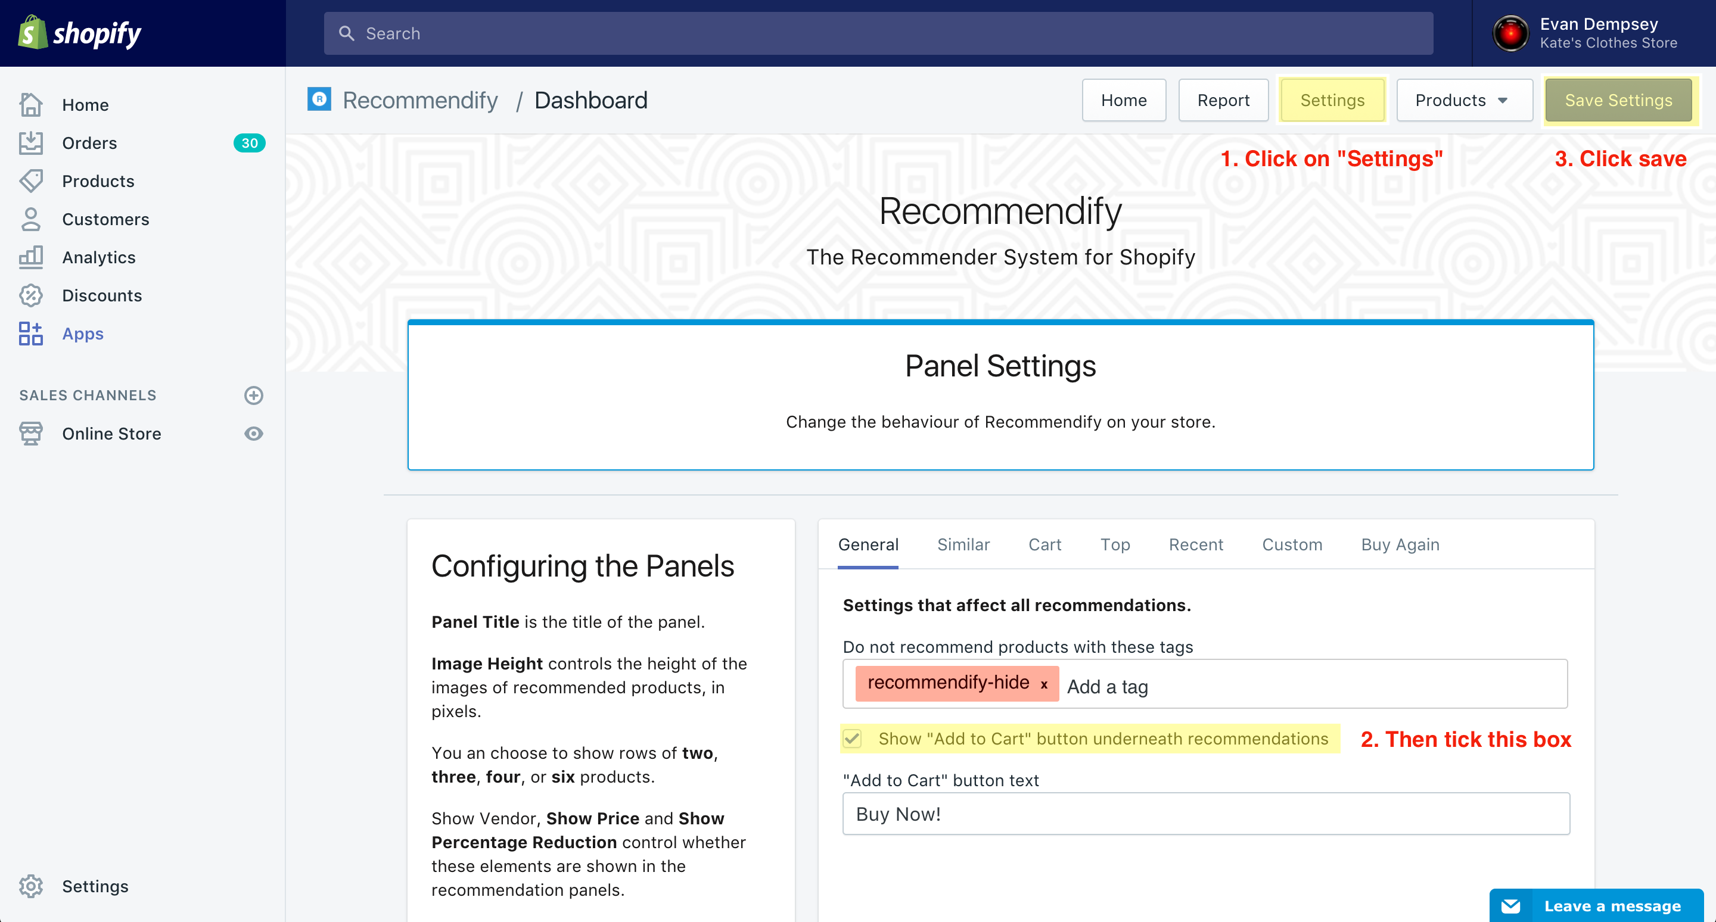Viewport: 1716px width, 922px height.
Task: Click the Settings gear icon in sidebar
Action: tap(30, 886)
